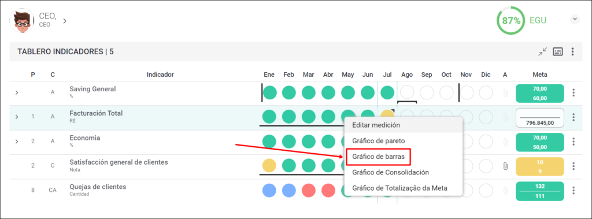Click Satisfacción general de clientes paperclip icon

click(505, 166)
